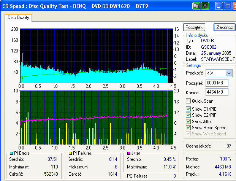
Task: Click the date 25 January 2005
Action: (x=216, y=53)
